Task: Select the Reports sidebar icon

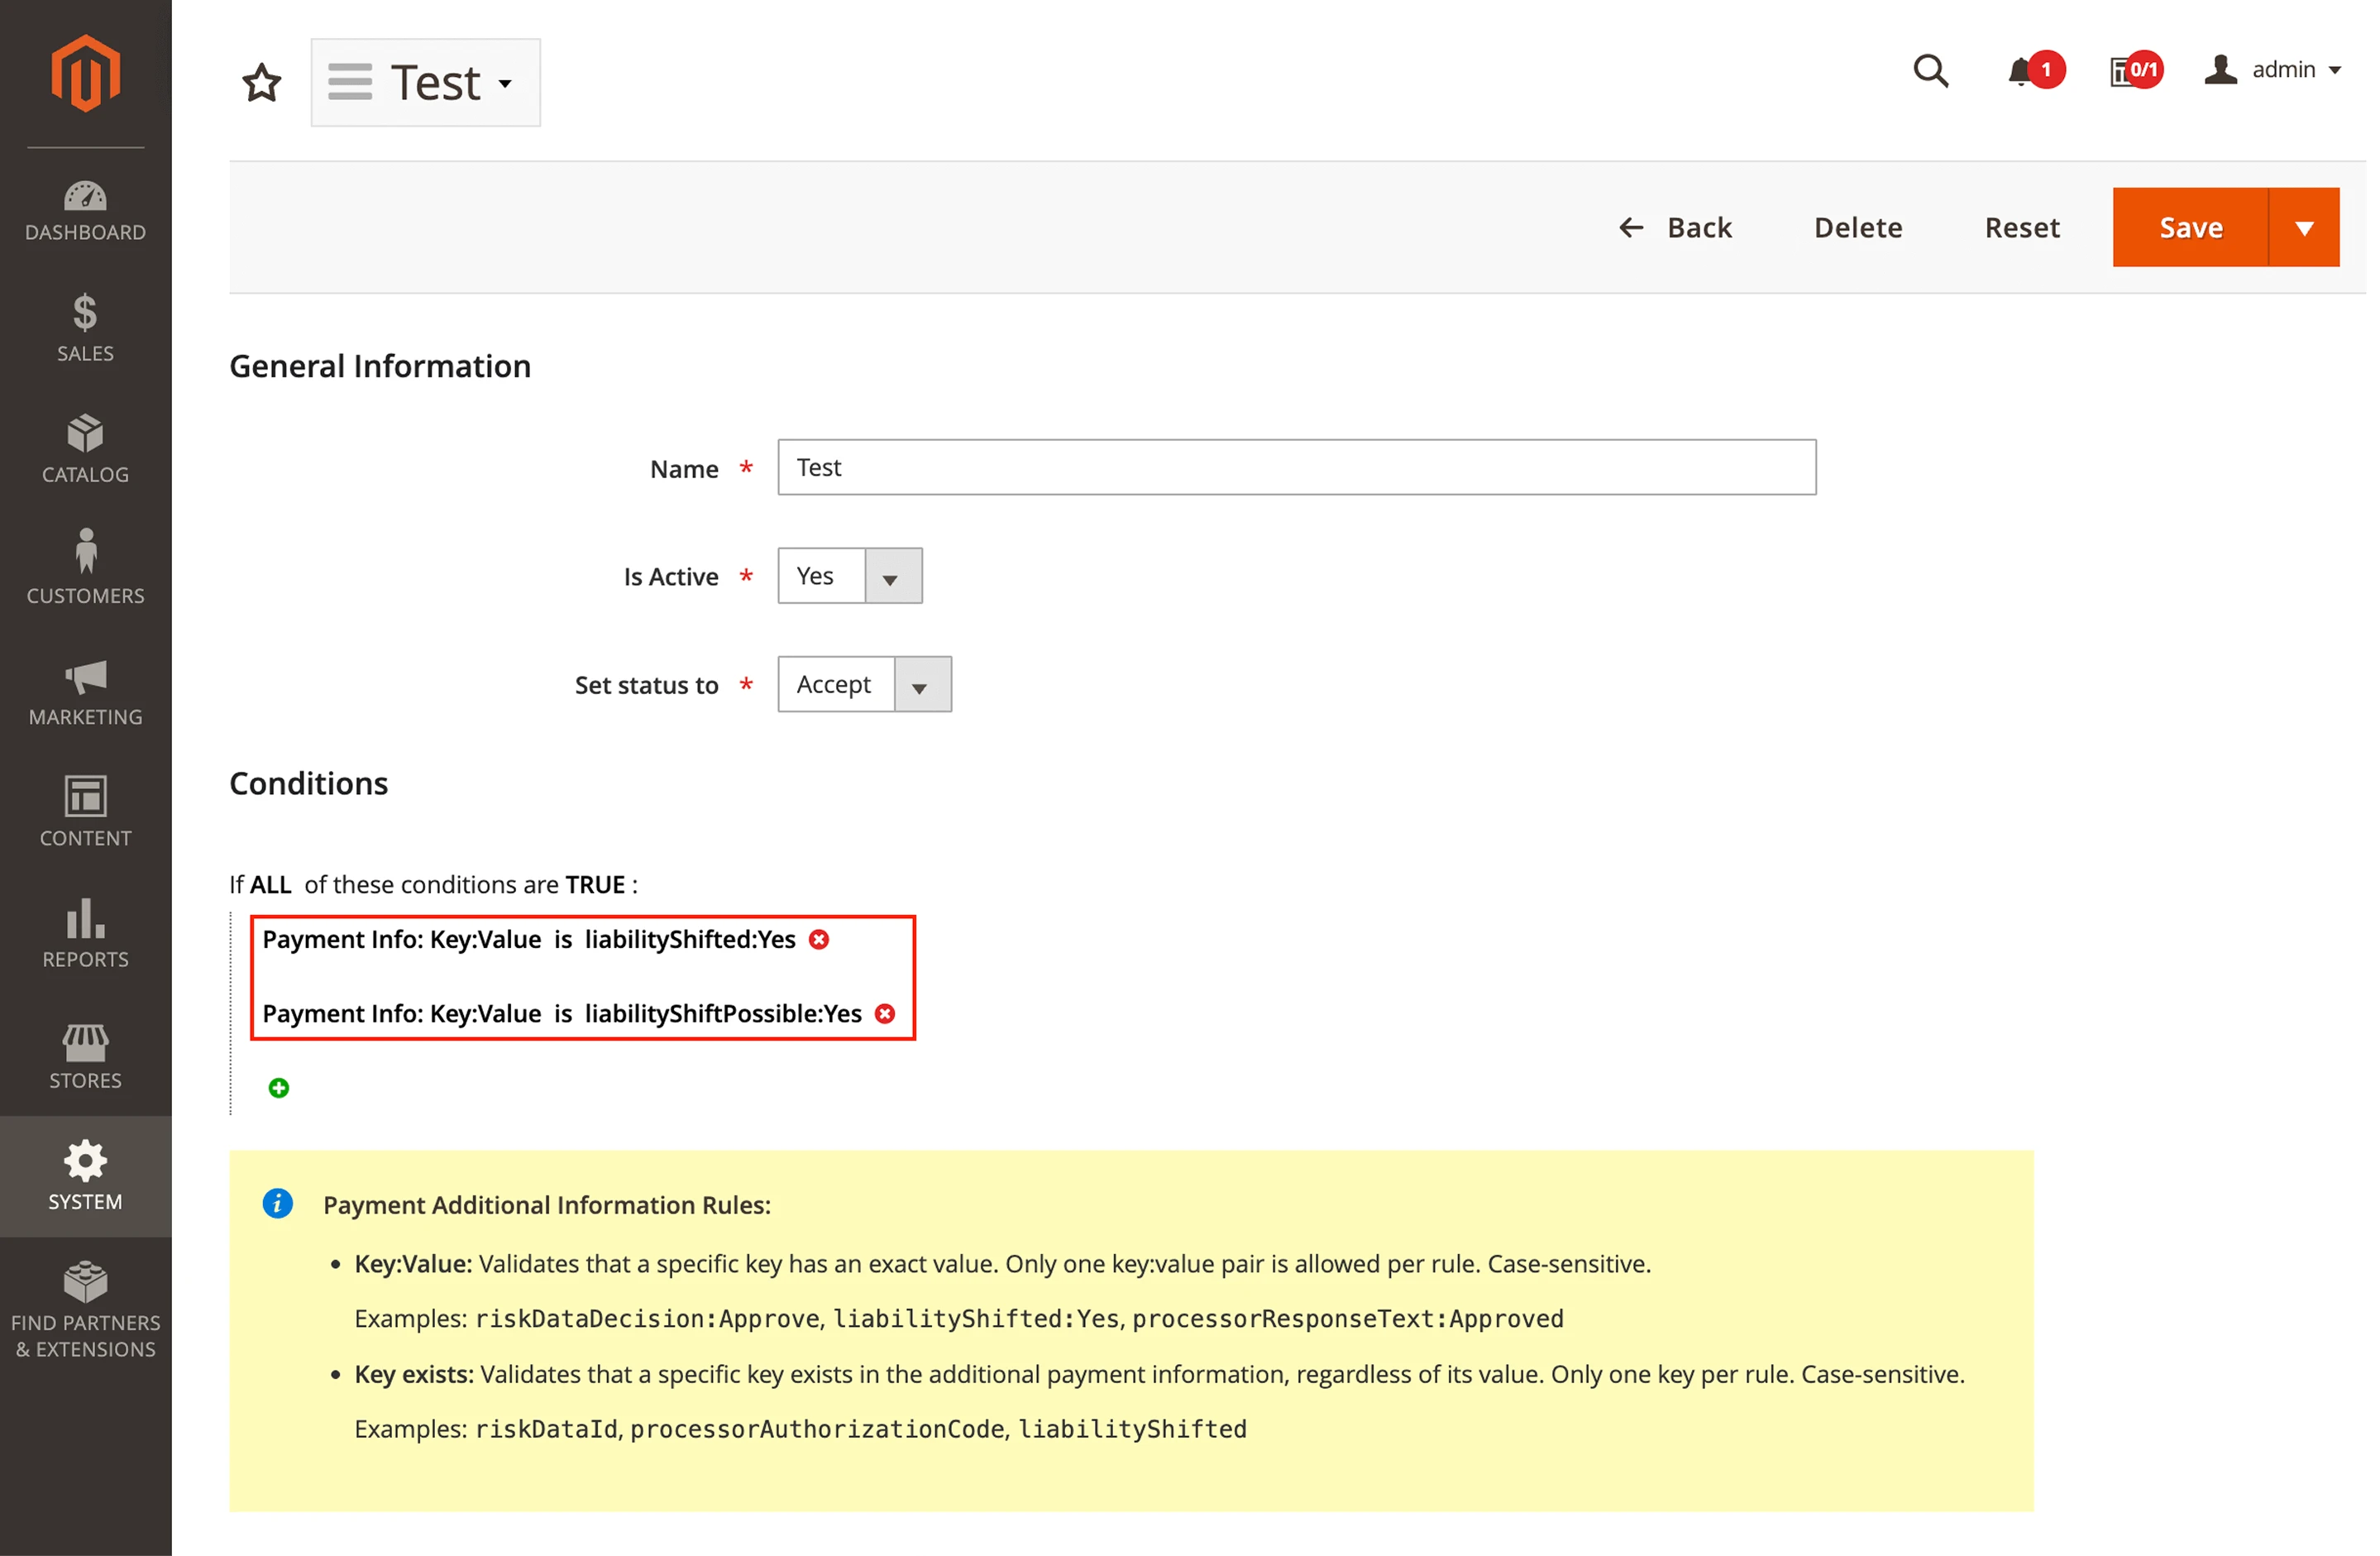Action: 85,932
